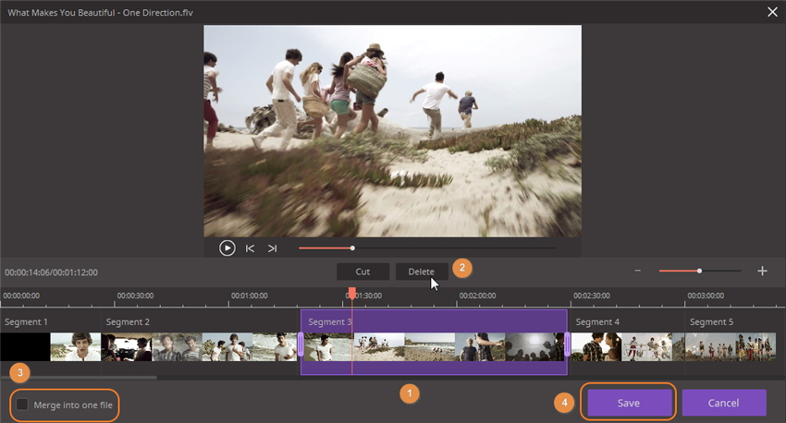
Task: Select Segment 4 label
Action: tap(597, 322)
